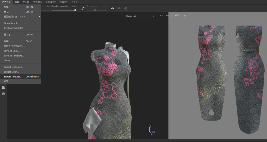
Task: Click the Stroke opacity value field
Action: (74, 6)
